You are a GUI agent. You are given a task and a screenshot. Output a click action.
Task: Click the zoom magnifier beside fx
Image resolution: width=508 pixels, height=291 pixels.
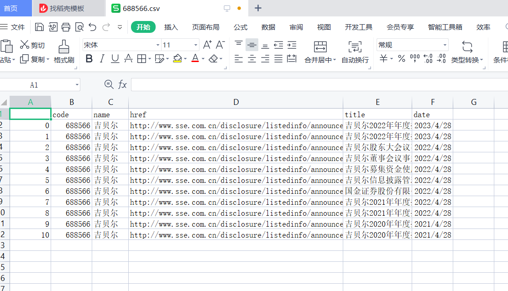(109, 84)
